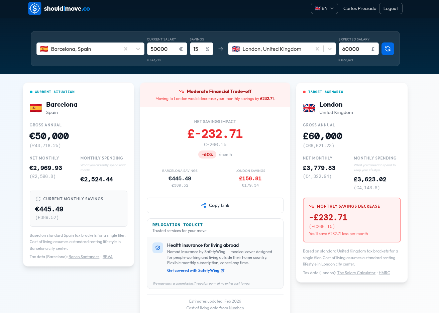Click the external-link icon after SafetyWing
Viewport: 439px width, 313px height.
pos(223,271)
